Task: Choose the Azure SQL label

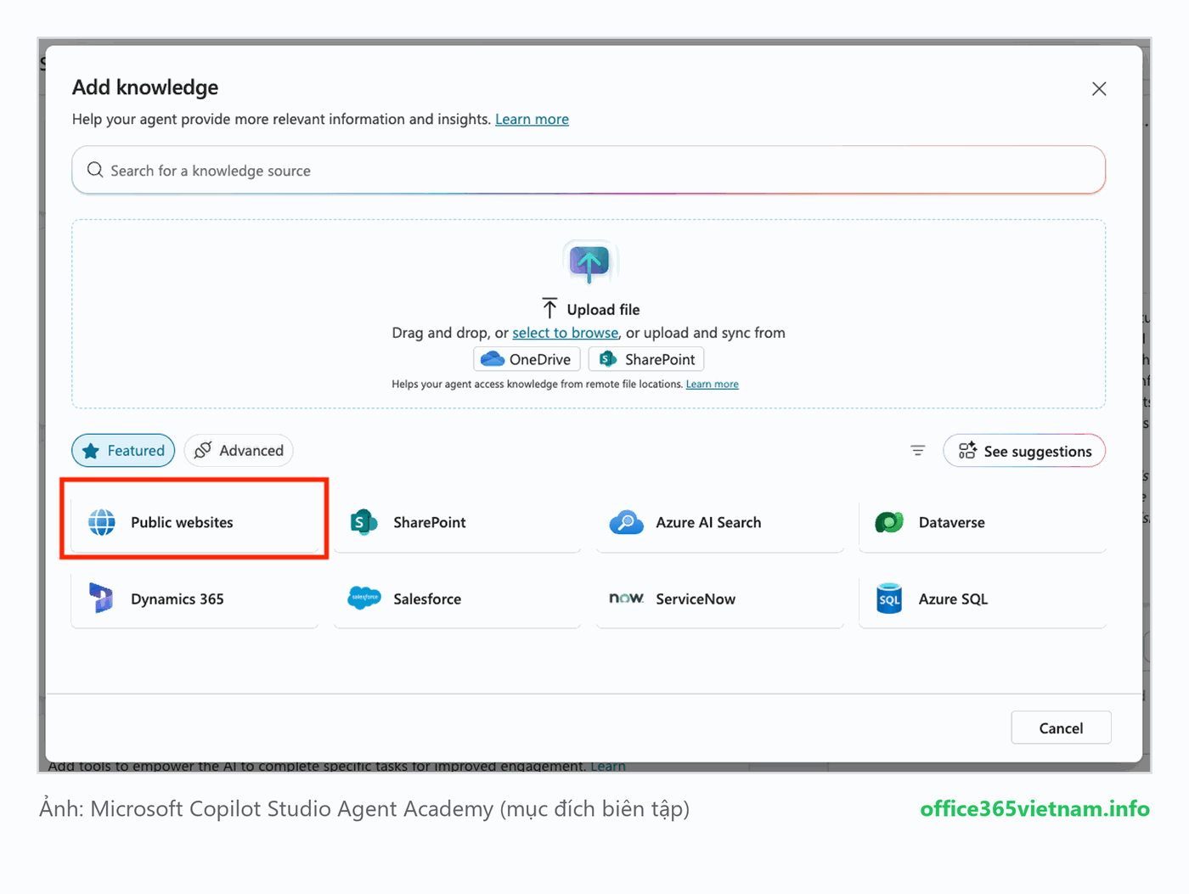Action: (954, 599)
